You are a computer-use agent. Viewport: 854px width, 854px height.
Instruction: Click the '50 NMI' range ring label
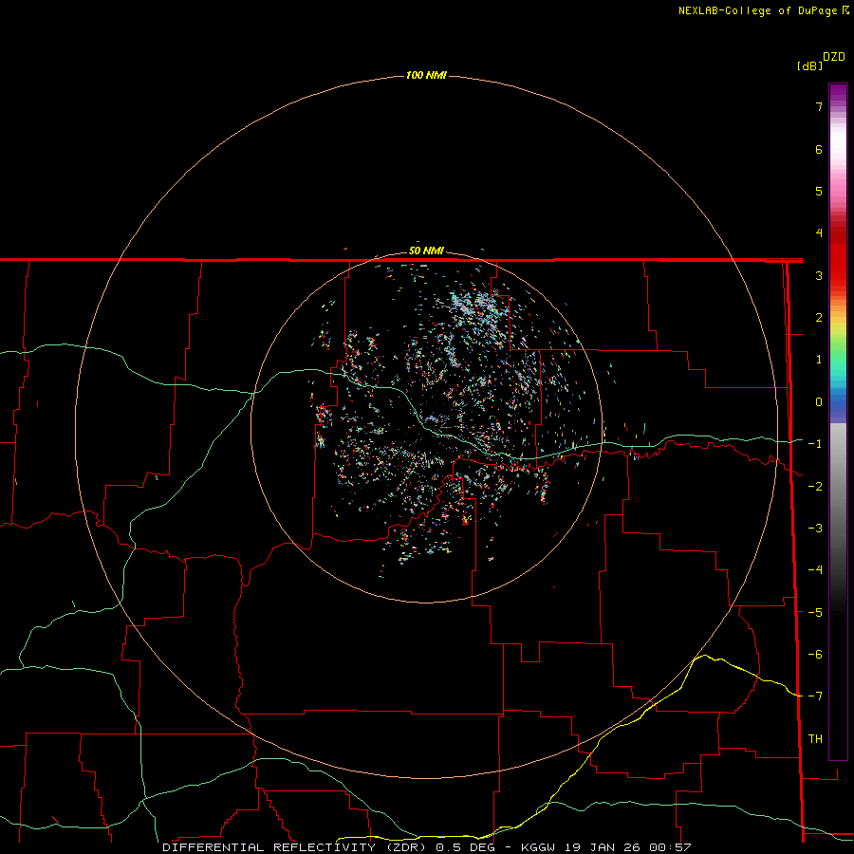426,251
